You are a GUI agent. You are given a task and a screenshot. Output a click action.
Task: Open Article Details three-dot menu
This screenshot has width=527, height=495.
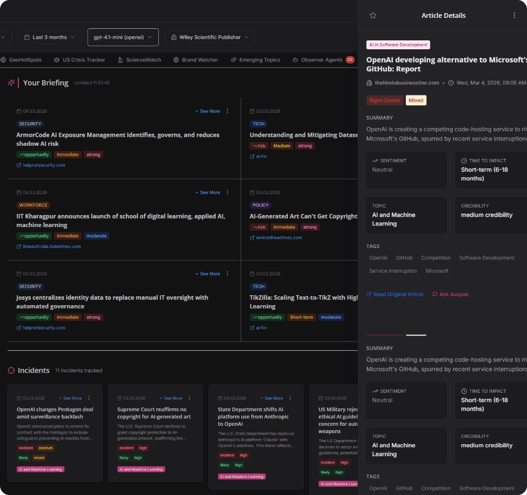(514, 15)
